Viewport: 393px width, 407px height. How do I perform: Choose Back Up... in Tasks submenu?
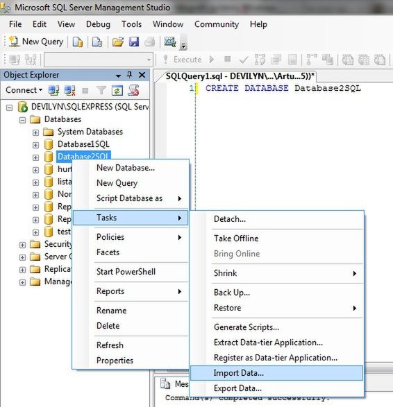pos(277,293)
